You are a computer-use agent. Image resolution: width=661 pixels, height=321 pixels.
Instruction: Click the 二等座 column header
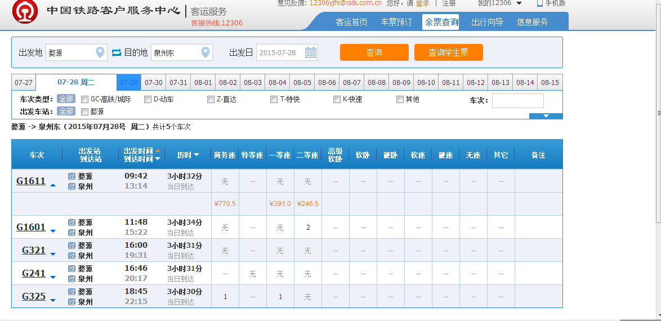307,155
